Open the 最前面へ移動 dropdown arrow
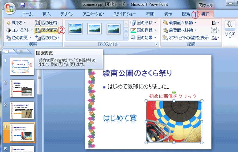 [x=196, y=23]
